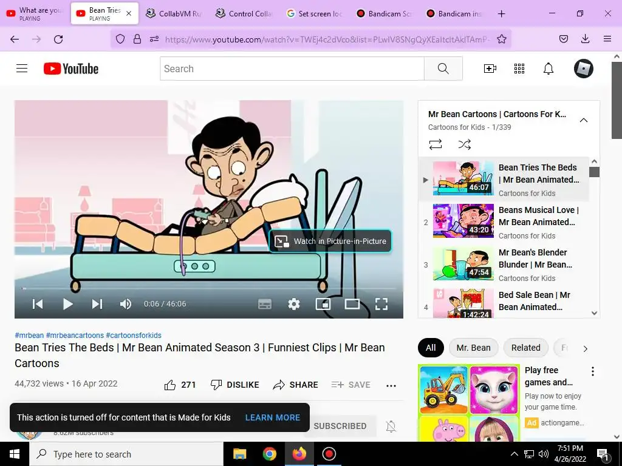Switch to Set screen lock Google tab
622x466 pixels.
314,13
